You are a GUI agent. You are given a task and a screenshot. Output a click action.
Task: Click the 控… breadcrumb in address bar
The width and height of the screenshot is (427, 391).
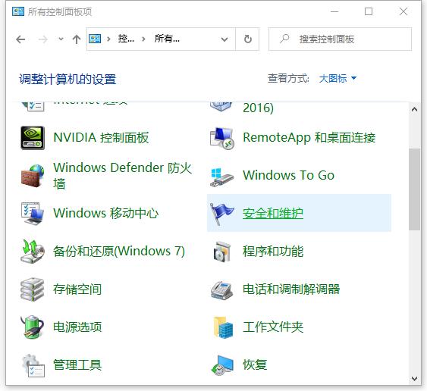click(126, 39)
